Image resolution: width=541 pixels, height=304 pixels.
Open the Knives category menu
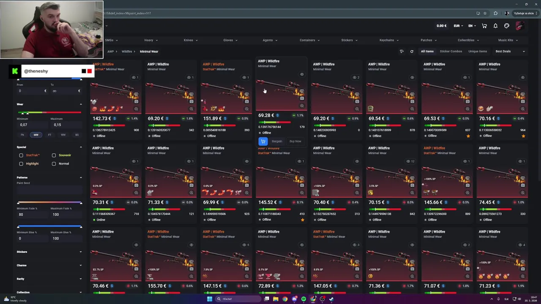click(191, 40)
